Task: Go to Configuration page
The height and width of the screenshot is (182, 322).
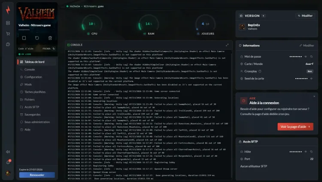Action: point(37,77)
